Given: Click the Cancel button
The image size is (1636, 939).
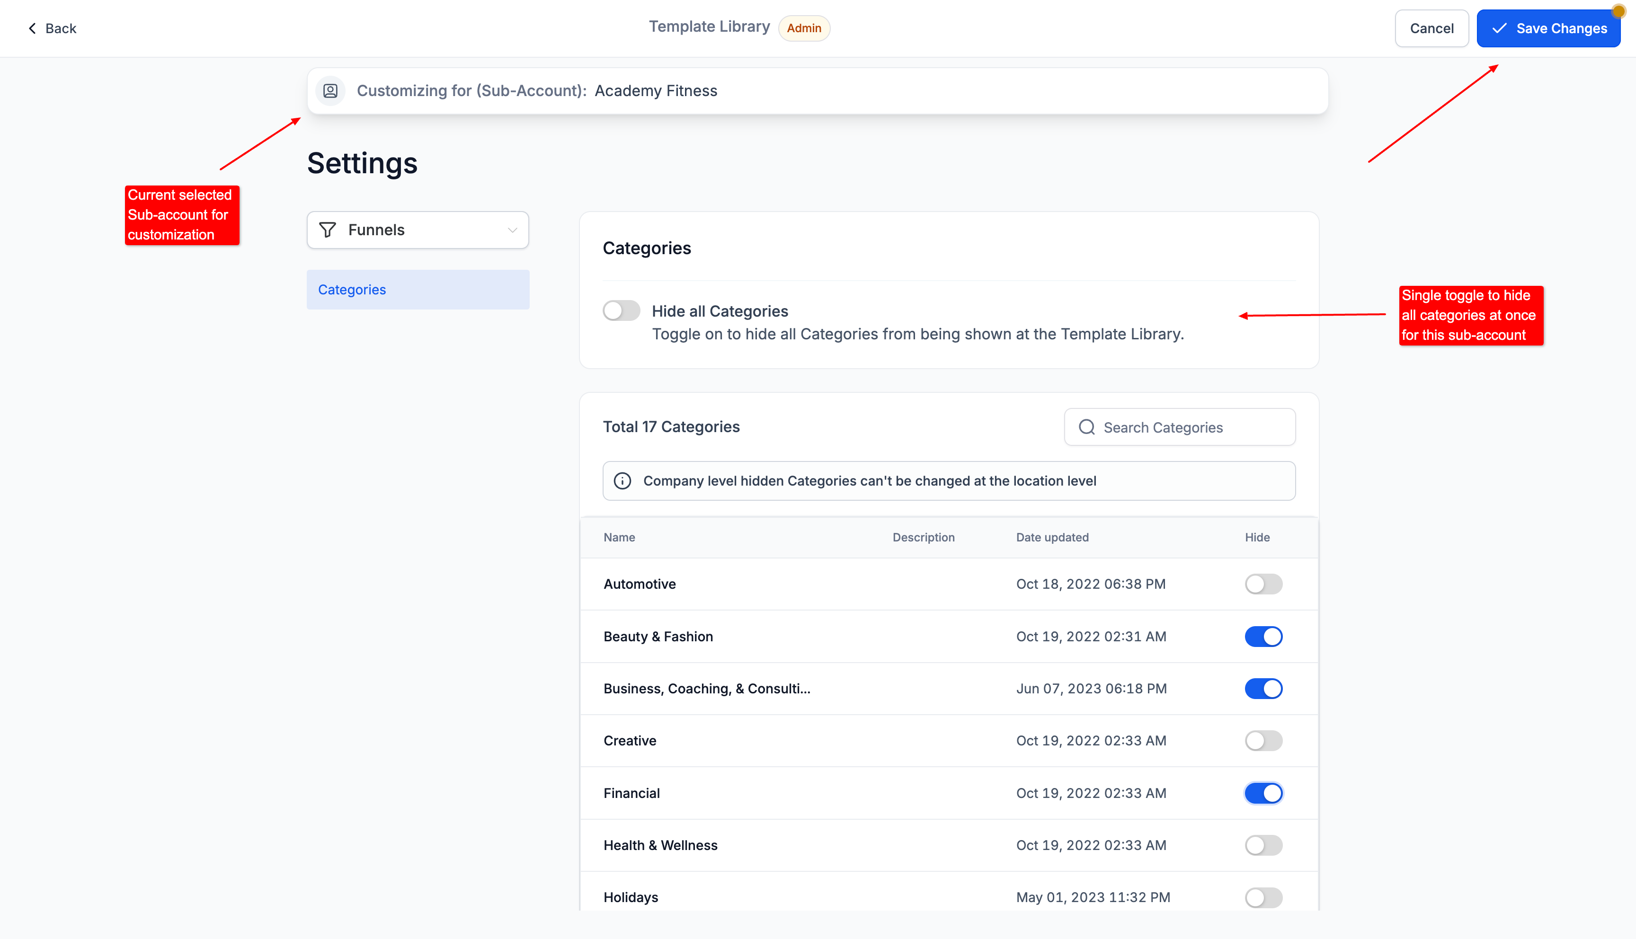Looking at the screenshot, I should click(1431, 28).
